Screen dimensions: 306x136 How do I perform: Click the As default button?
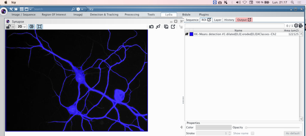tap(293, 133)
